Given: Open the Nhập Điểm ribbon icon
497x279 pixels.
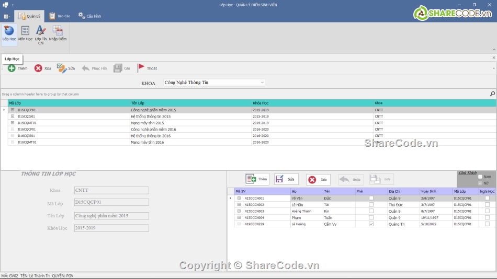Looking at the screenshot, I should 58,32.
